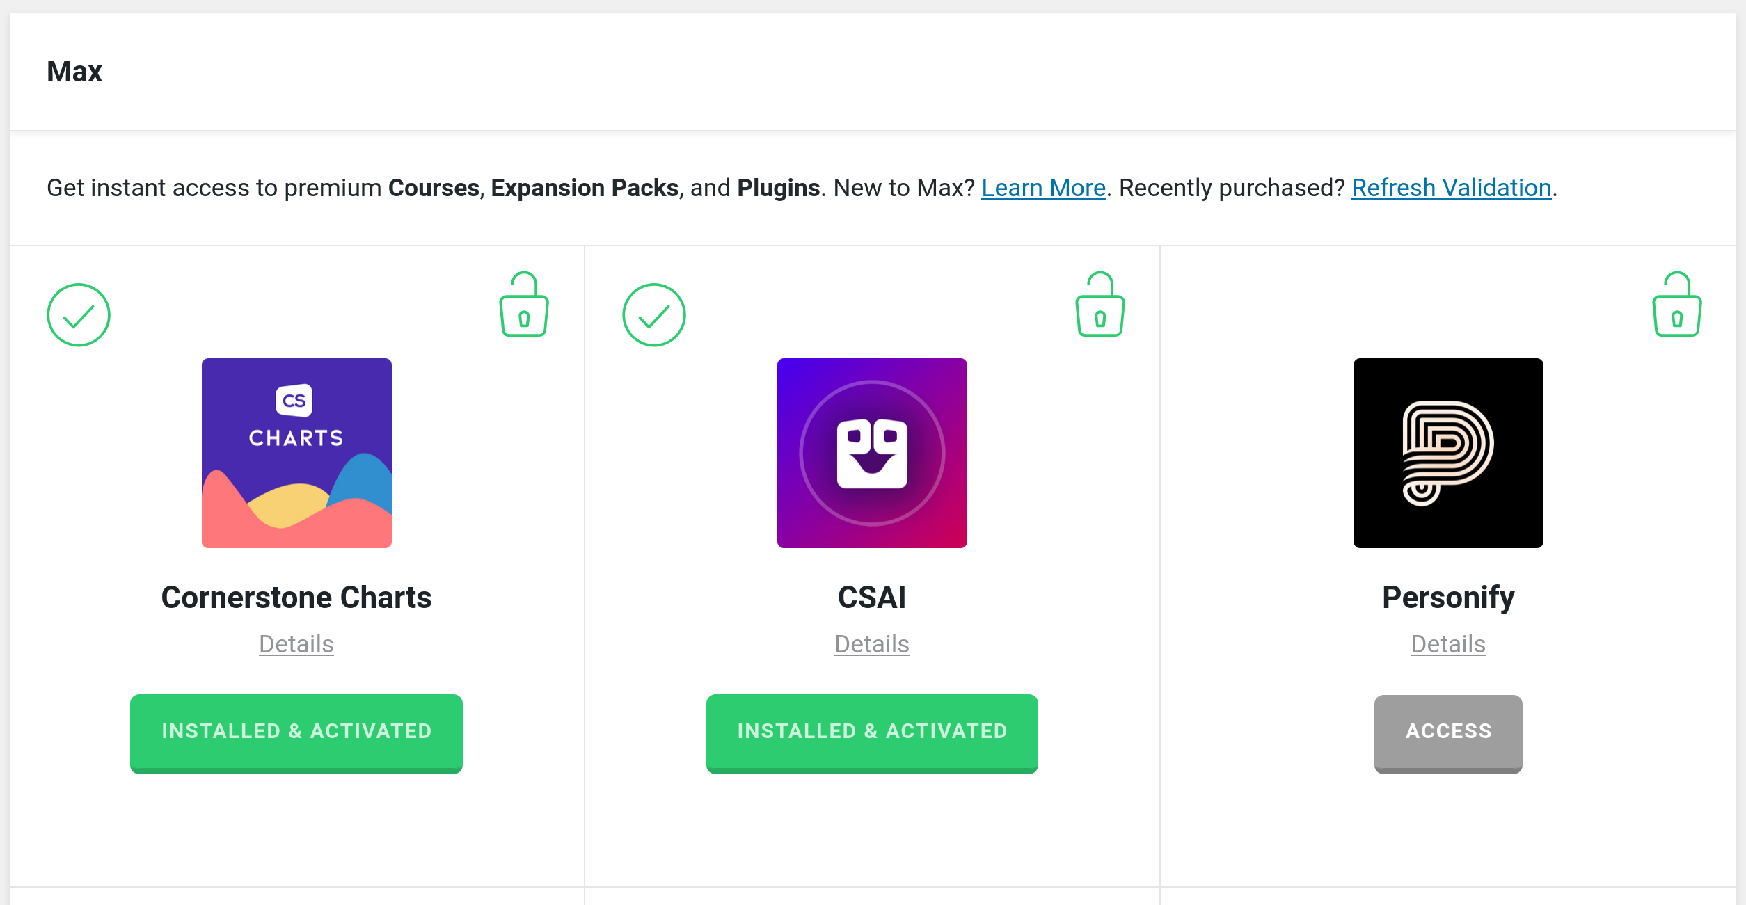Click the Personify black logo image
Screen dimensions: 1746x905
click(1448, 453)
